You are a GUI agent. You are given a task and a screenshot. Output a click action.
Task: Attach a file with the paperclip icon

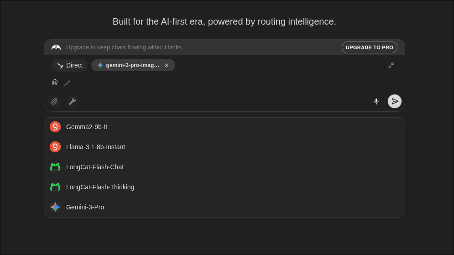[x=55, y=101]
